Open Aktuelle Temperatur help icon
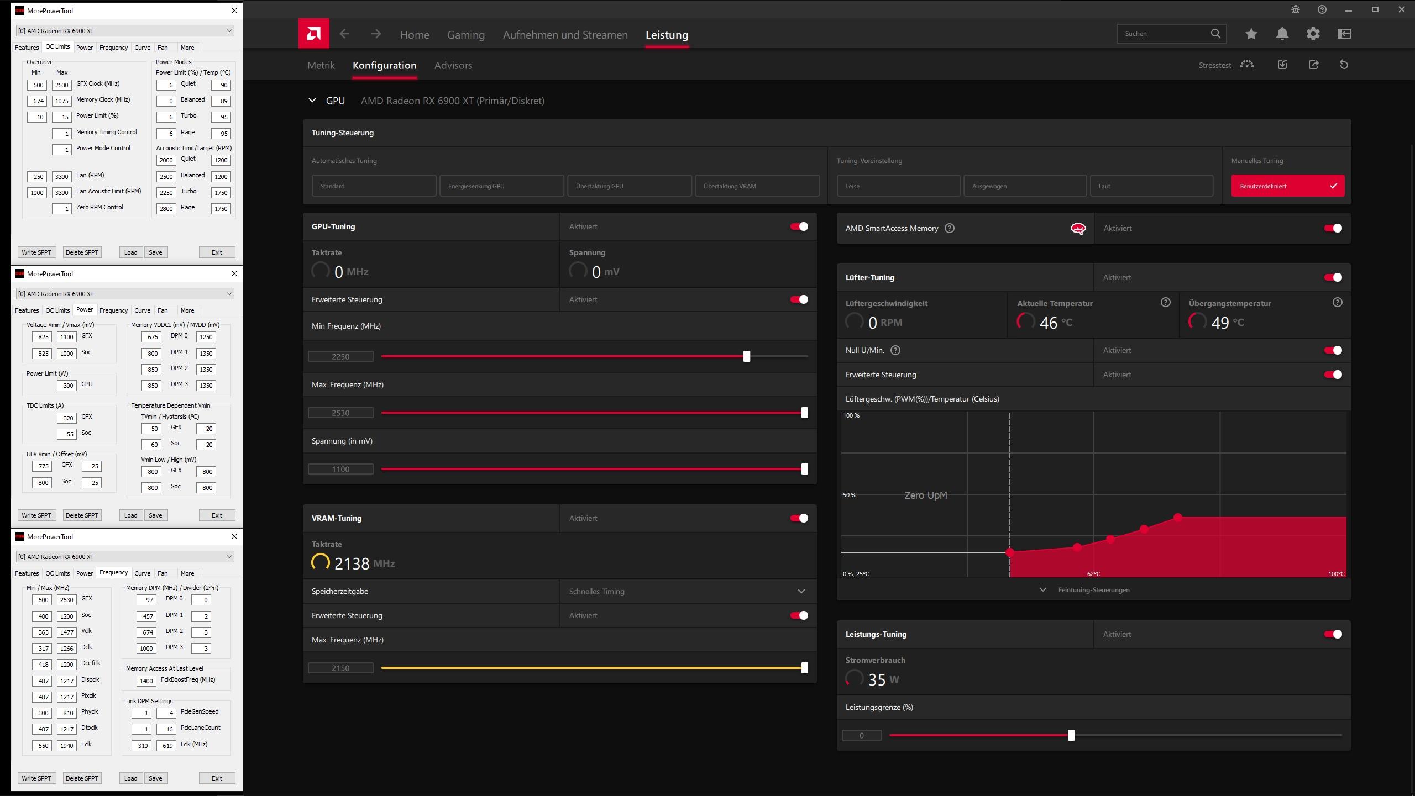The image size is (1415, 796). (1166, 302)
